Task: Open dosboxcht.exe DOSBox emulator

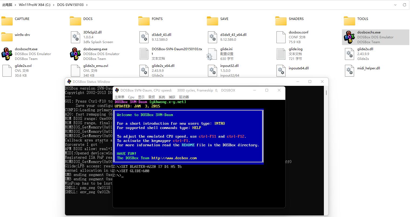Action: tap(7, 54)
